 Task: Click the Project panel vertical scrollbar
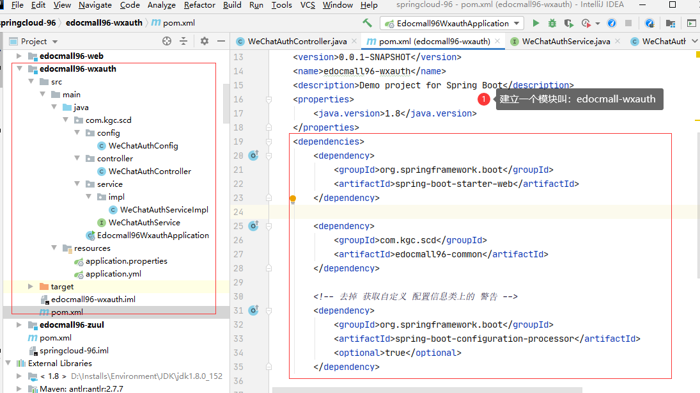point(226,102)
